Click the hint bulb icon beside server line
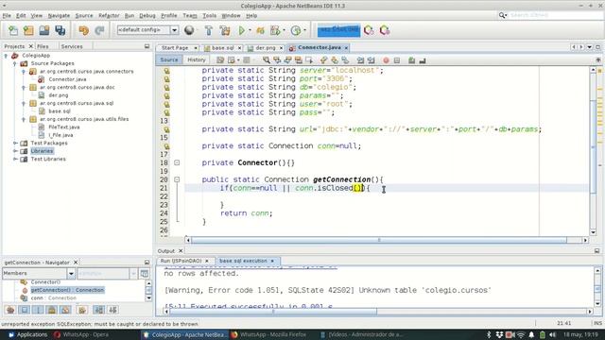Viewport: 605px width, 340px height. tap(166, 71)
